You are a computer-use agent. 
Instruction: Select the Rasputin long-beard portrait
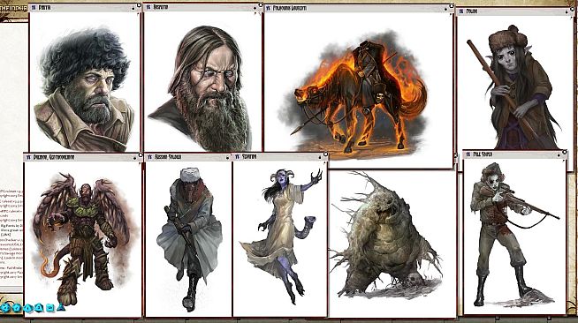tap(201, 88)
